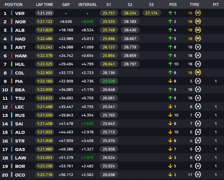224x180 pixels.
Task: Click the GAP column header
Action: point(66,4)
